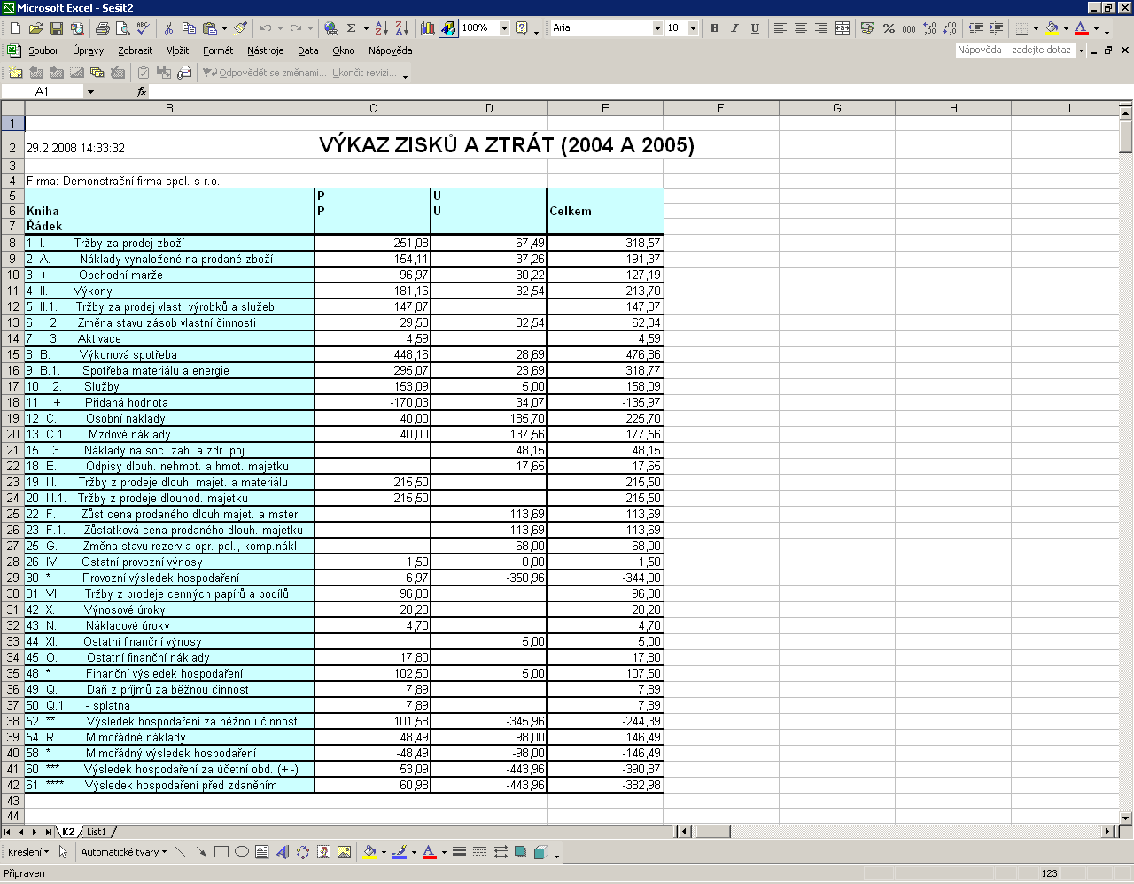Apply the 000 thousands separator style
The height and width of the screenshot is (884, 1134).
[909, 28]
